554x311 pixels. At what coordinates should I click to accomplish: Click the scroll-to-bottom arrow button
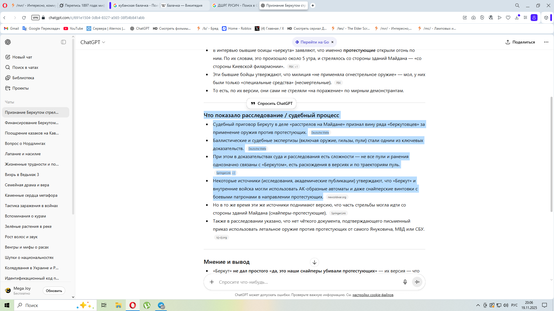pyautogui.click(x=314, y=262)
